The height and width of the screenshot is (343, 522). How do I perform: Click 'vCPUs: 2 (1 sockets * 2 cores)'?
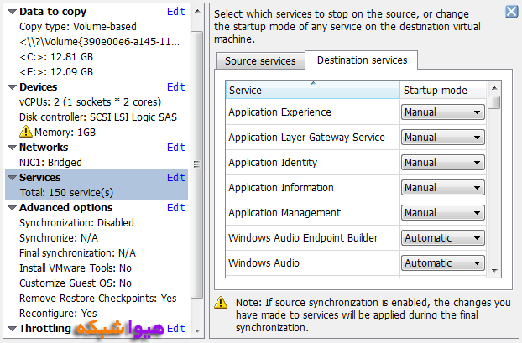[91, 102]
